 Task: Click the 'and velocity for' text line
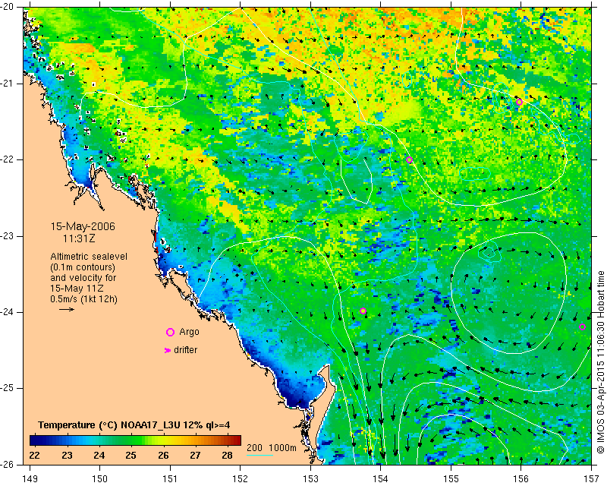pyautogui.click(x=83, y=278)
